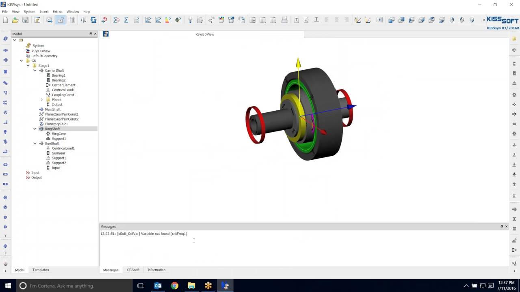Click the light bulb icon in toolbar

[190, 20]
